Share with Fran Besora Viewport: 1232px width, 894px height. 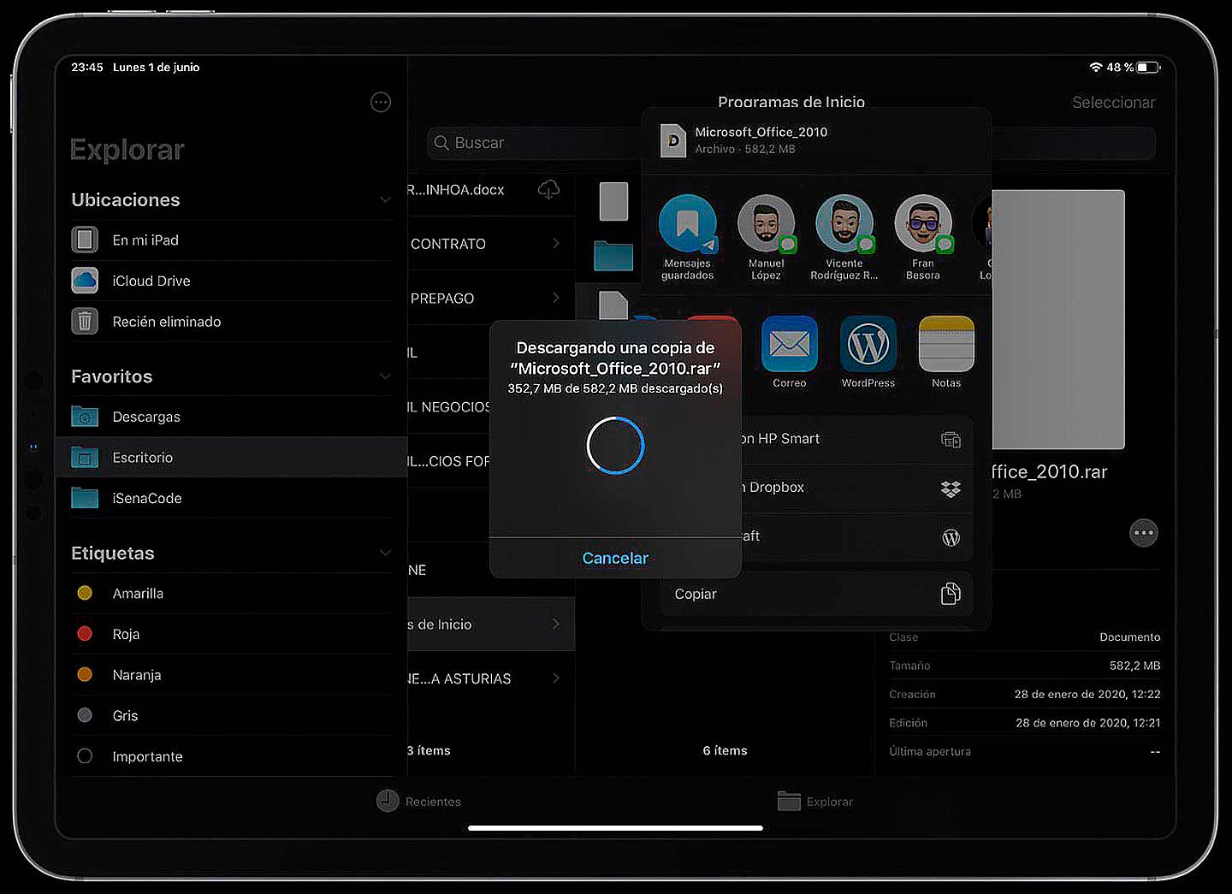[x=923, y=238]
